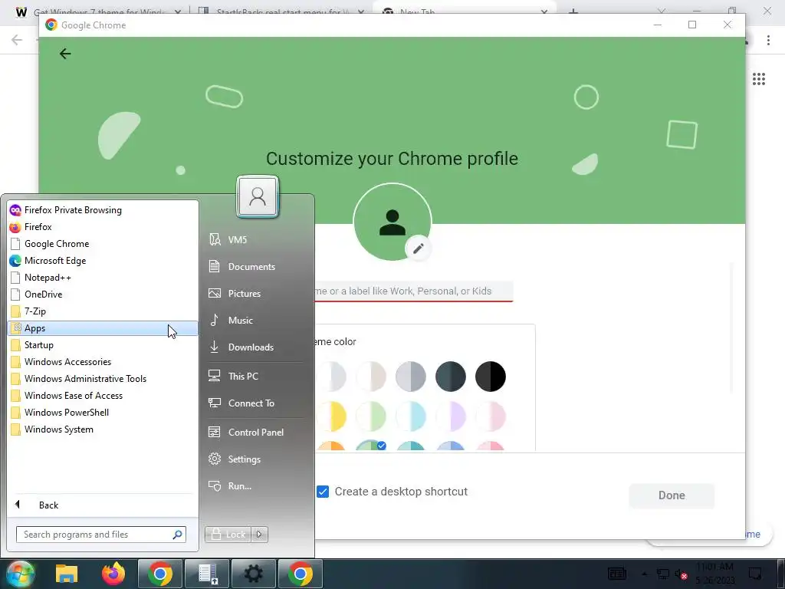The height and width of the screenshot is (589, 785).
Task: Click the Done button
Action: click(672, 495)
